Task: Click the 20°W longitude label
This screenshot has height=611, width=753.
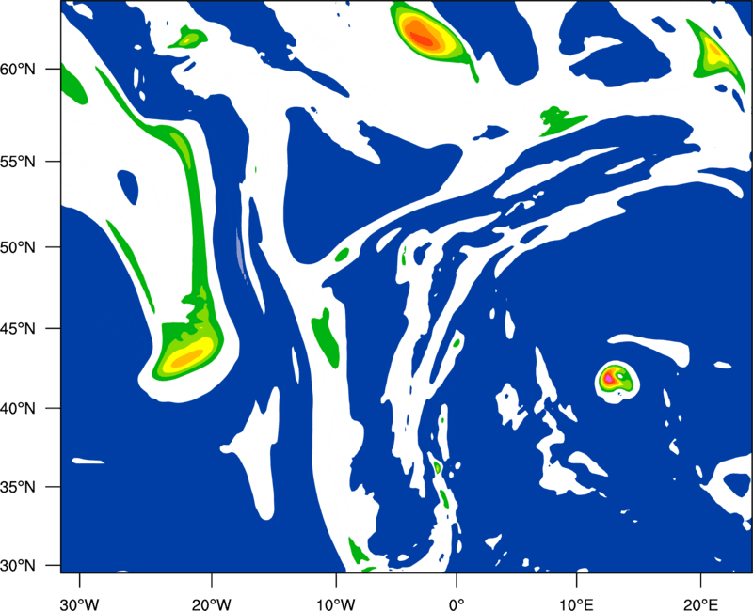Action: (211, 604)
